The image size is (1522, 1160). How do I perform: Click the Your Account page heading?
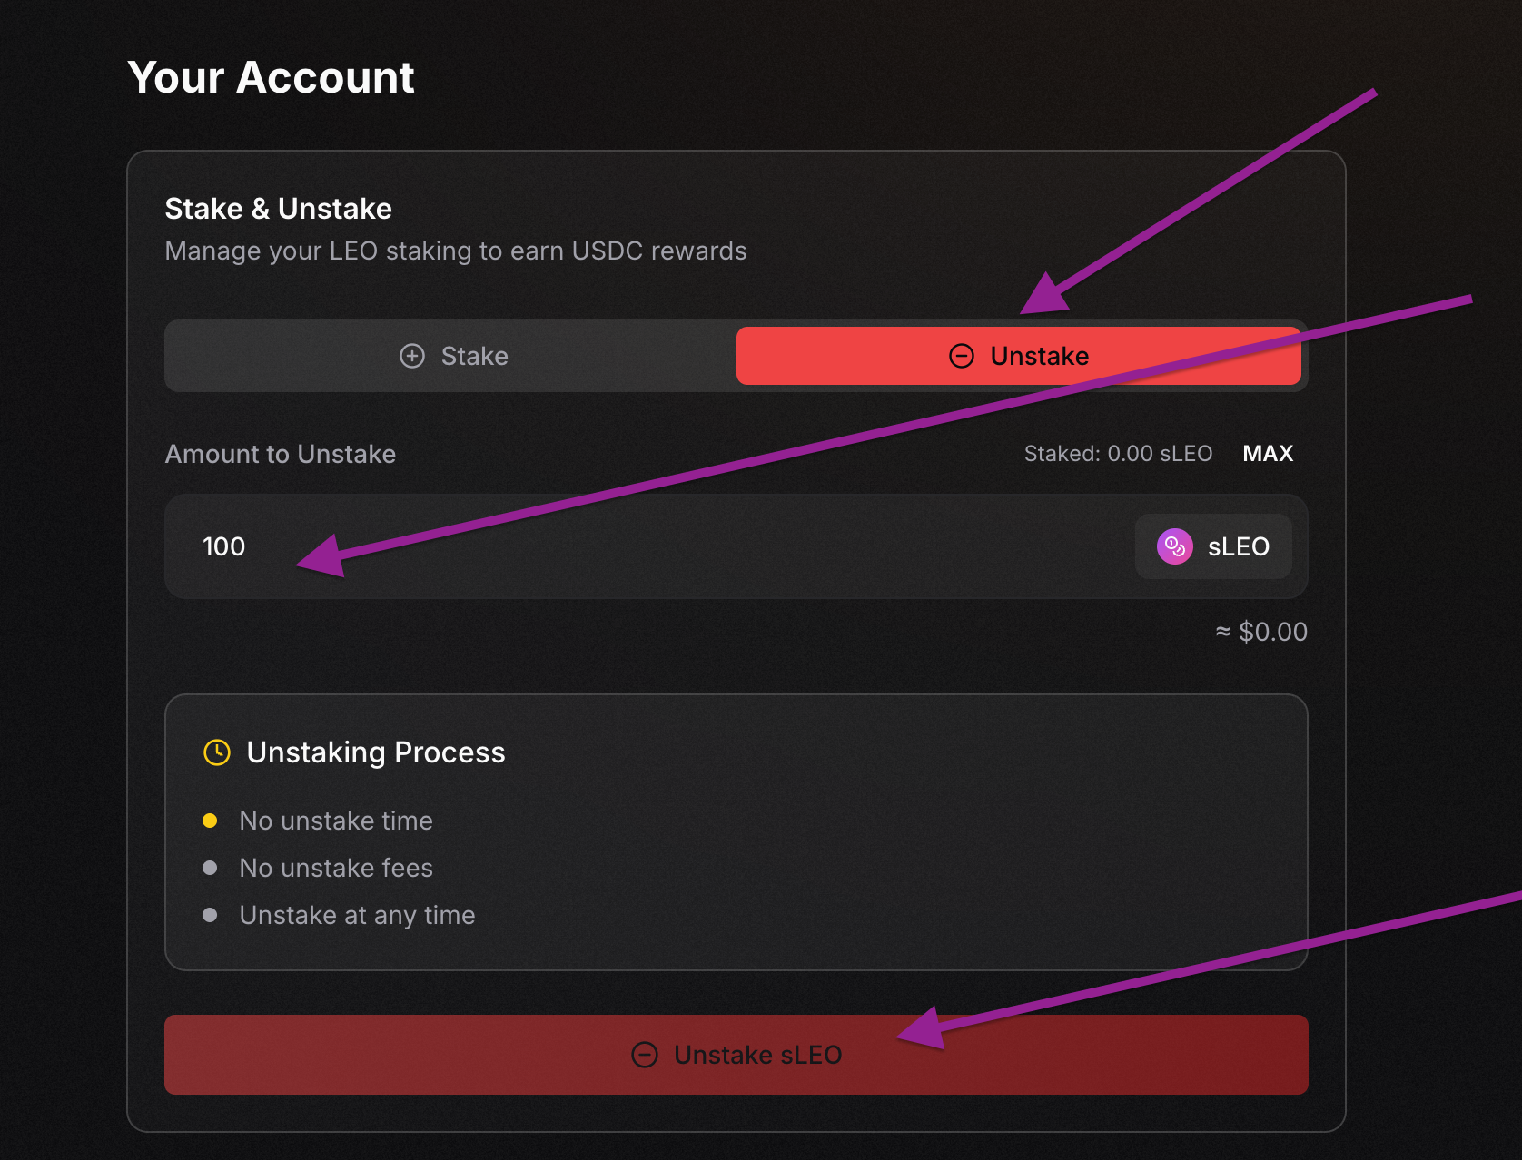coord(271,77)
